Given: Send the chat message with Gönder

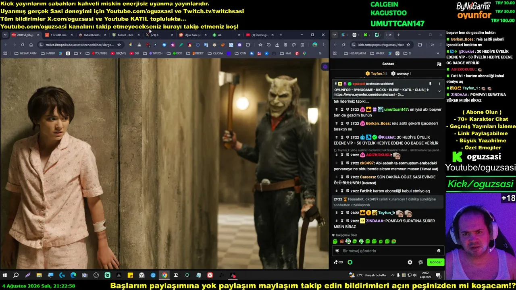Looking at the screenshot, I should point(435,262).
